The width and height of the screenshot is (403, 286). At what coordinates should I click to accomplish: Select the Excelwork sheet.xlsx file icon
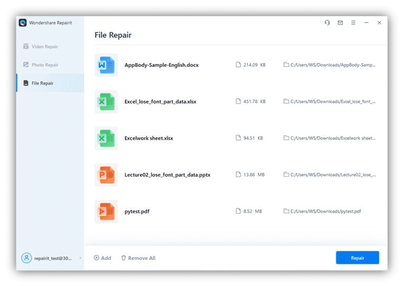coord(106,138)
